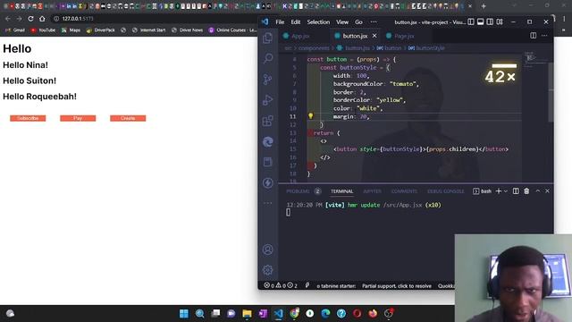
Task: Open File Explorer from taskbar
Action: (247, 313)
